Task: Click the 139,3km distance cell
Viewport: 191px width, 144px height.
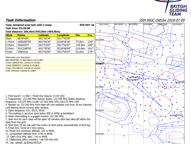Action: (x=80, y=45)
